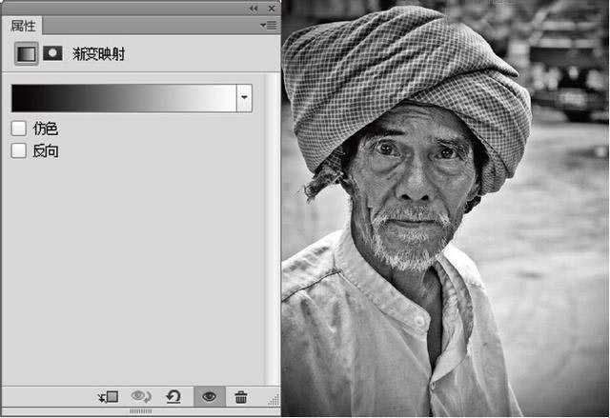This screenshot has height=418, width=610.
Task: Enable the 仿色 (Dither) checkbox
Action: (18, 129)
